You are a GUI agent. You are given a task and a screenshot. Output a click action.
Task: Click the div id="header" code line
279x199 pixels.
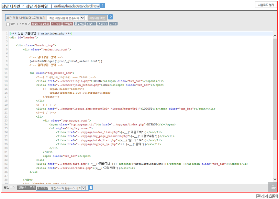pos(24,38)
